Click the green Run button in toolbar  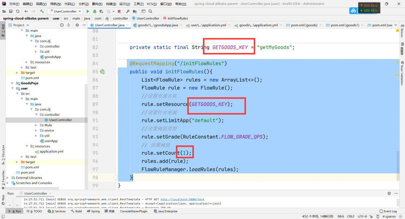tap(88, 11)
